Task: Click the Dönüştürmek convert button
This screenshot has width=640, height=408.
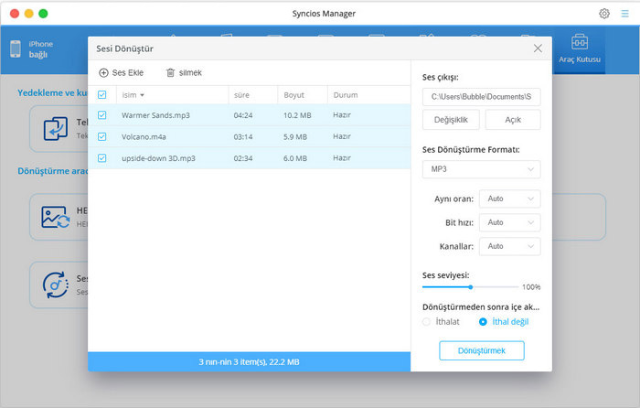Action: tap(482, 350)
